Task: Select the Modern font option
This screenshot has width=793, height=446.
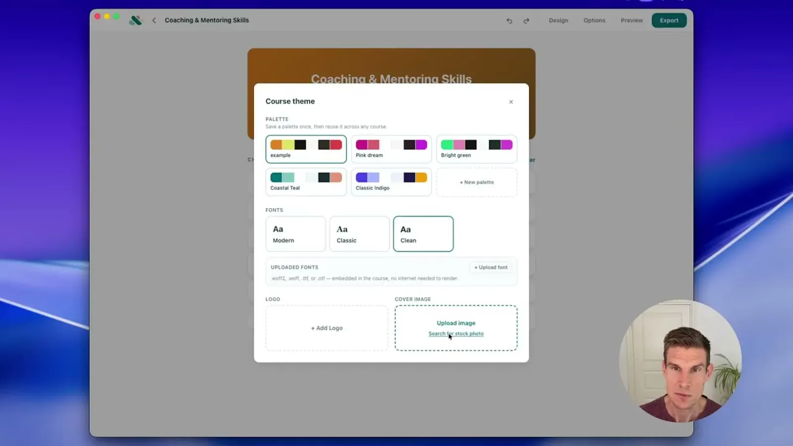Action: (x=295, y=234)
